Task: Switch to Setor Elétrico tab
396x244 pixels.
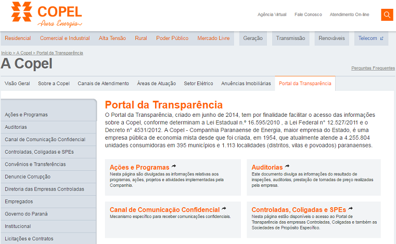Action: click(x=198, y=84)
